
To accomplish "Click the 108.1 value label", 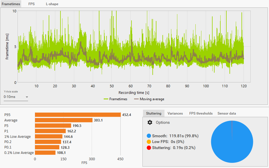I will (x=61, y=153).
